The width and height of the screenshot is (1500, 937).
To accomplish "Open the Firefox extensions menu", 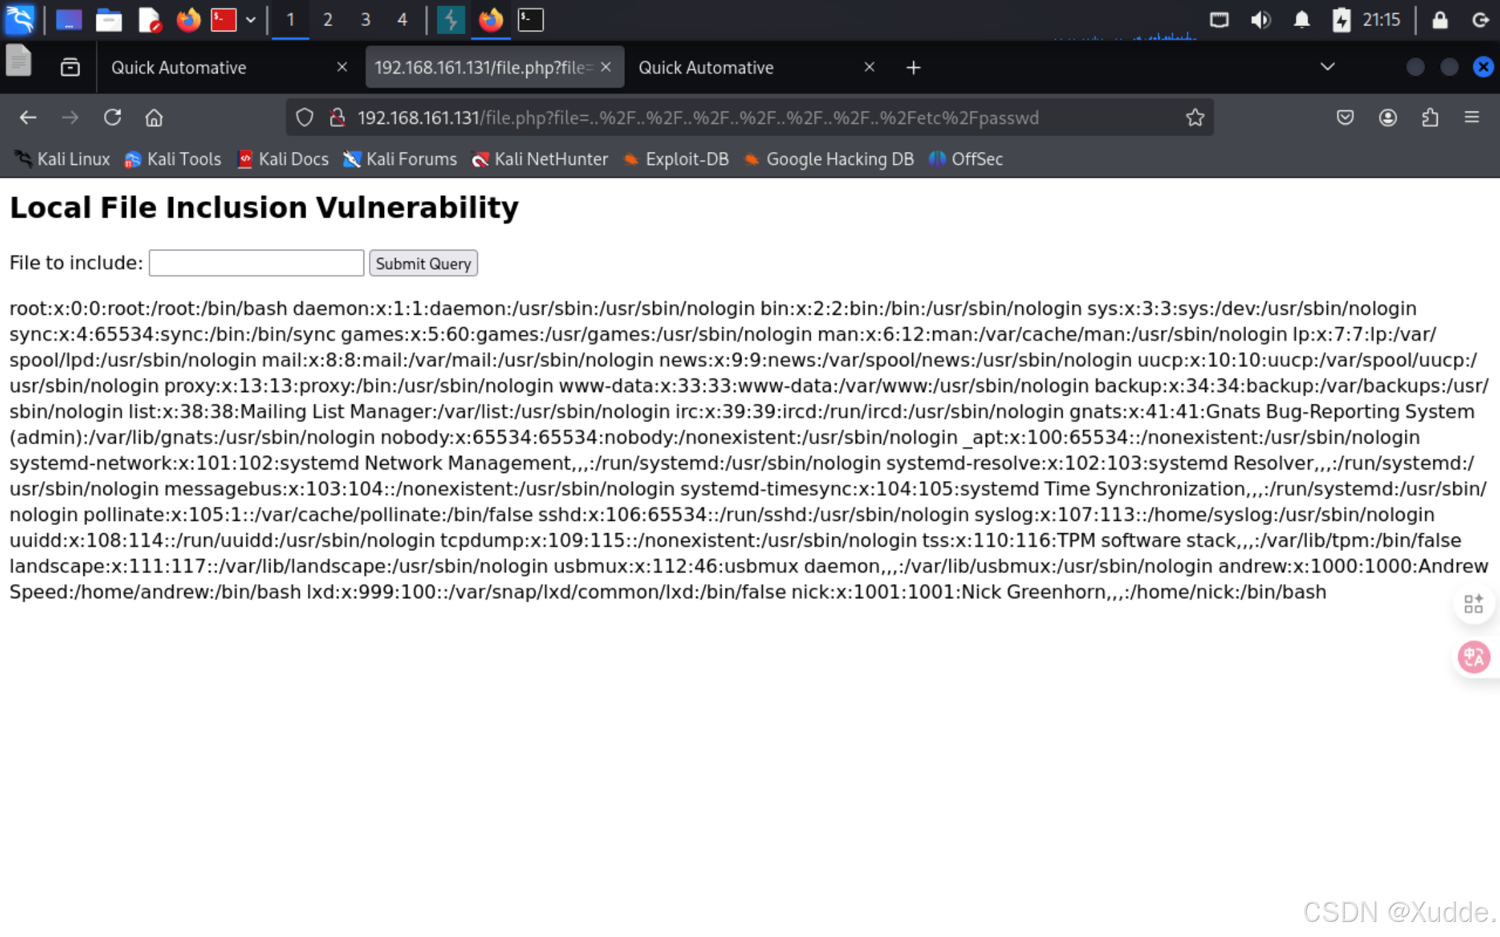I will [x=1429, y=118].
